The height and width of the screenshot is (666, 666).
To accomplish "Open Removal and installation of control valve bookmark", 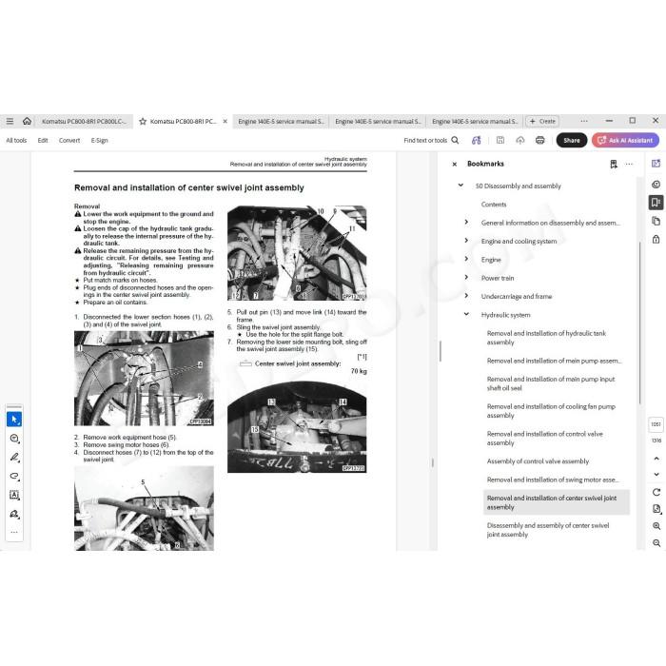I will tap(544, 439).
